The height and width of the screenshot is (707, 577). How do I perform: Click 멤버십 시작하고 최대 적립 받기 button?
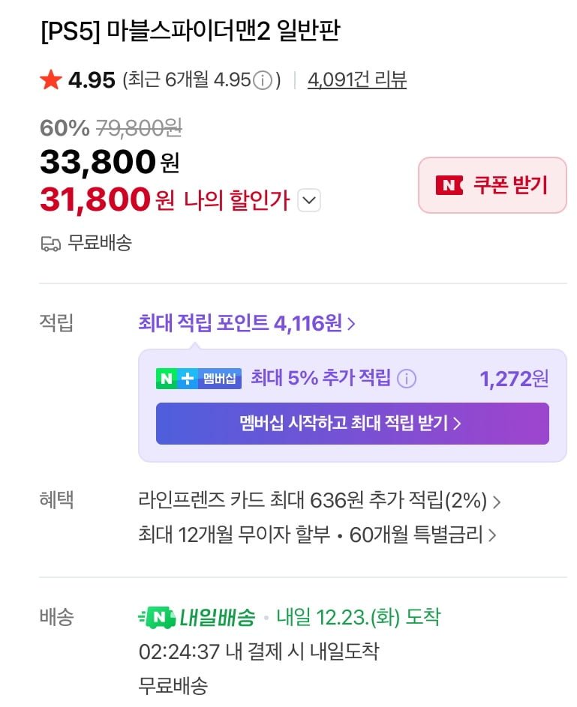(x=352, y=424)
